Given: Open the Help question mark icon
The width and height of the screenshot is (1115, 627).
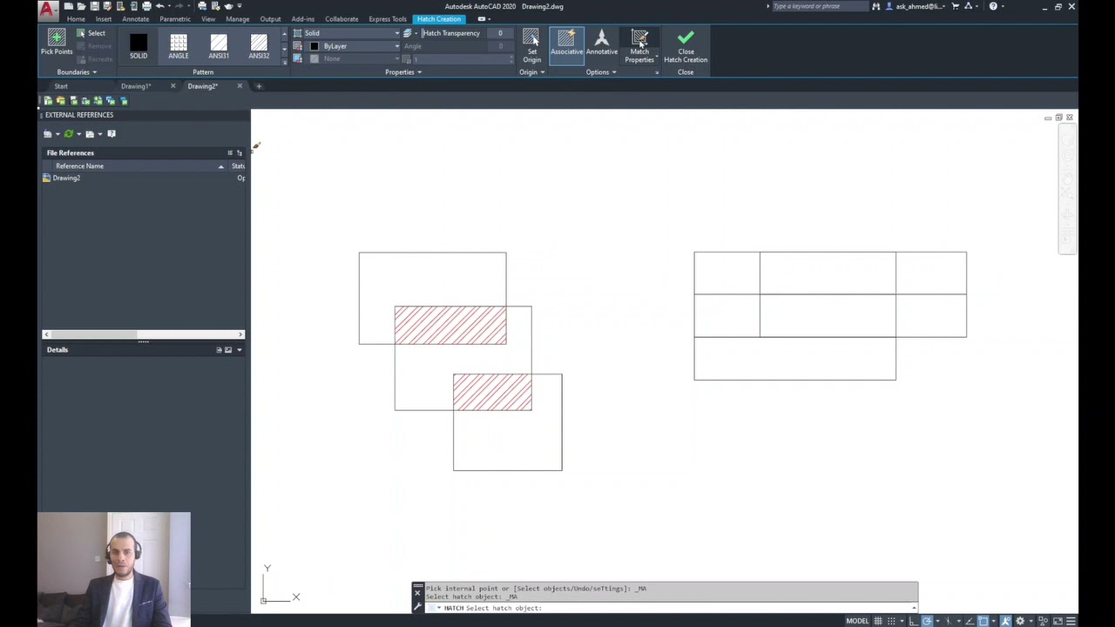Looking at the screenshot, I should click(993, 6).
